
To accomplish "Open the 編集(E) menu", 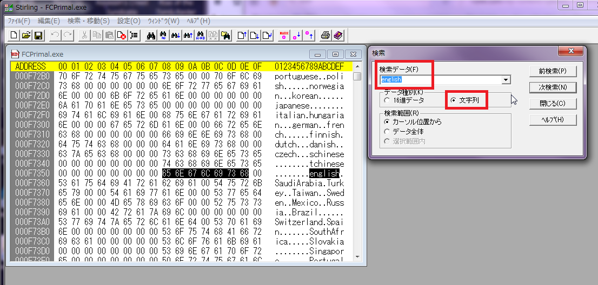I will click(49, 21).
